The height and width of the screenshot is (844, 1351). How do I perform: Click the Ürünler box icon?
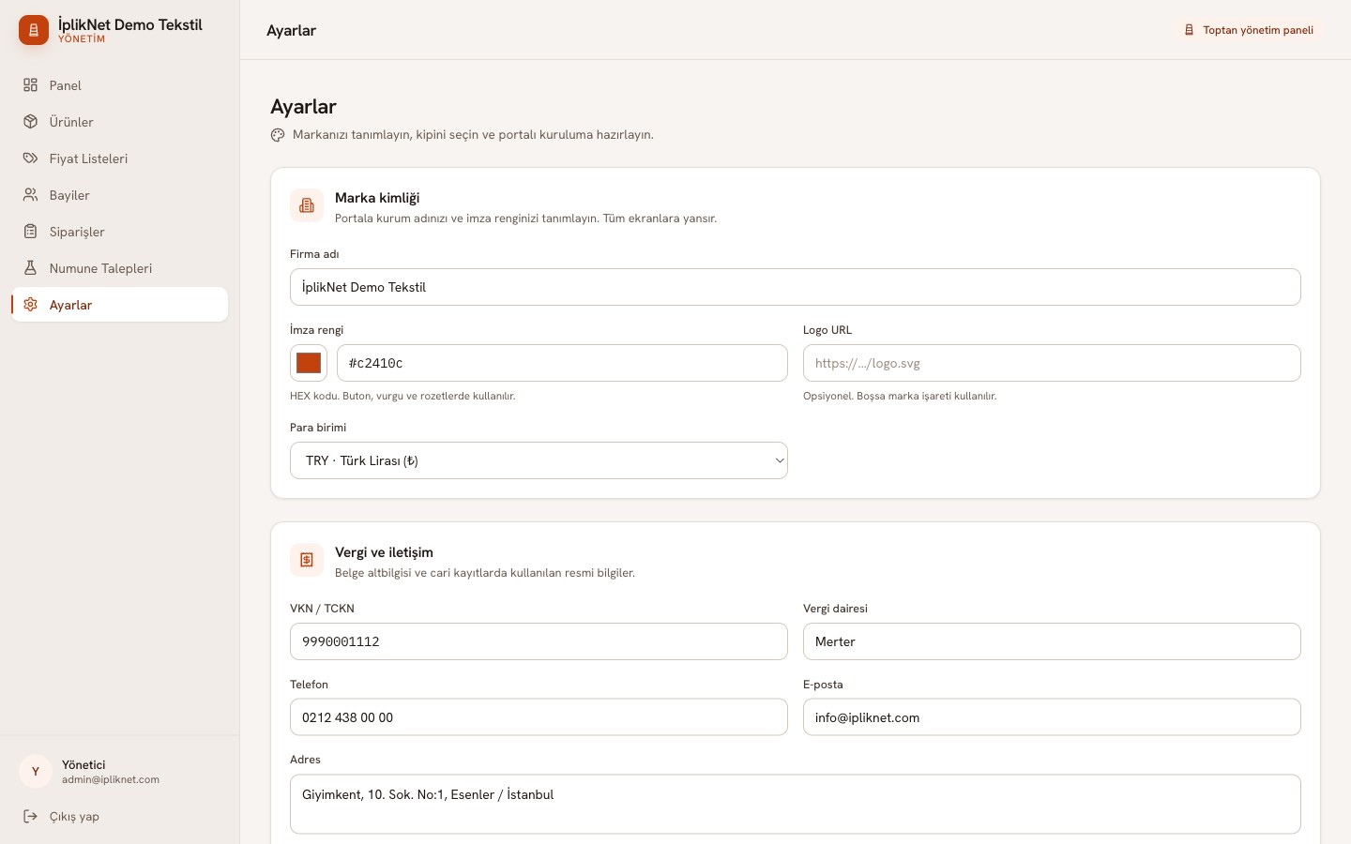coord(30,122)
